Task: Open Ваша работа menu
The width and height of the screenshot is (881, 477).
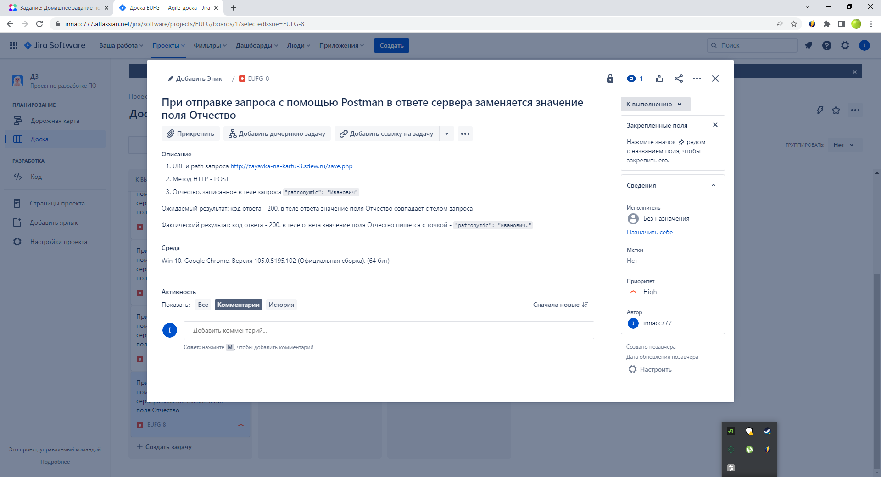Action: coord(121,45)
